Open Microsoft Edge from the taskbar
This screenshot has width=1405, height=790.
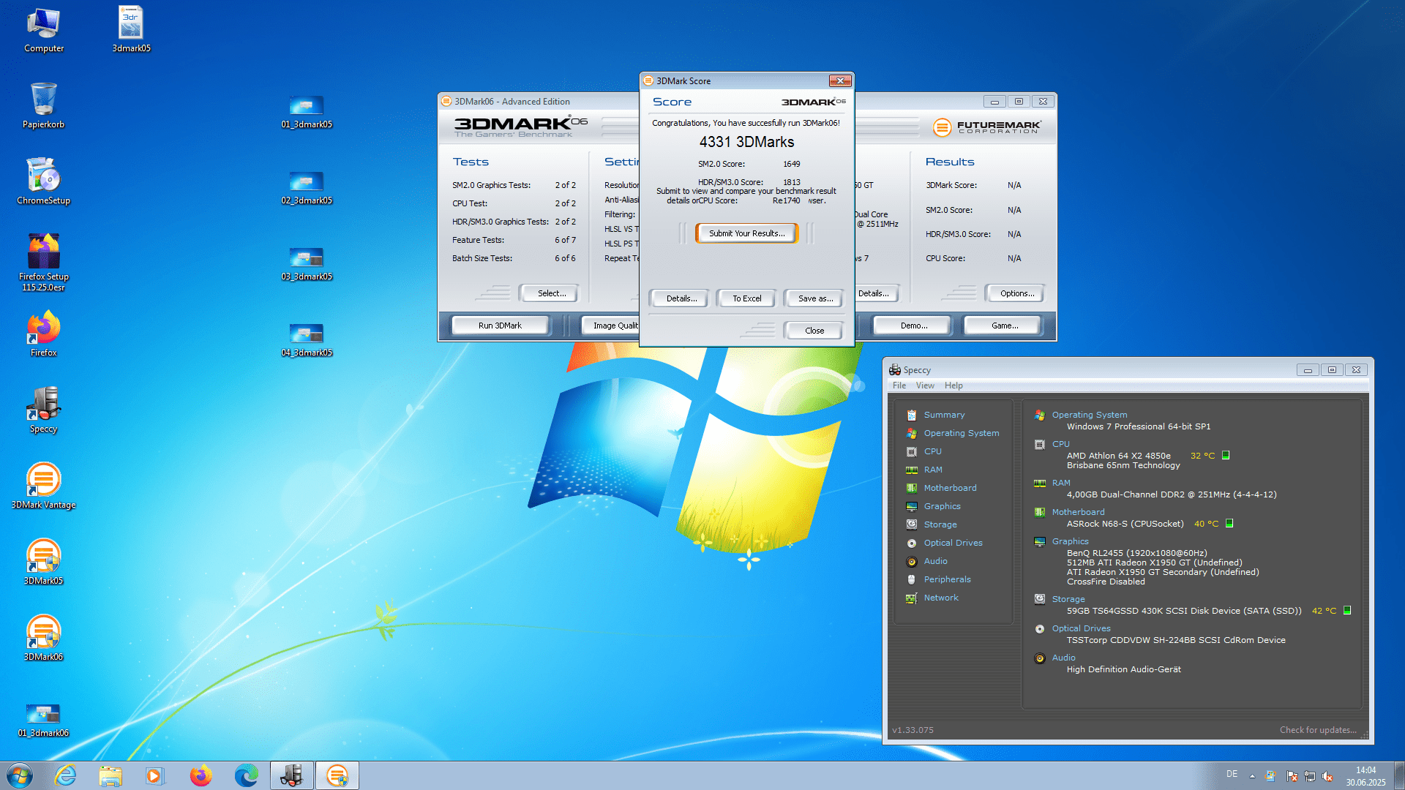pyautogui.click(x=246, y=775)
